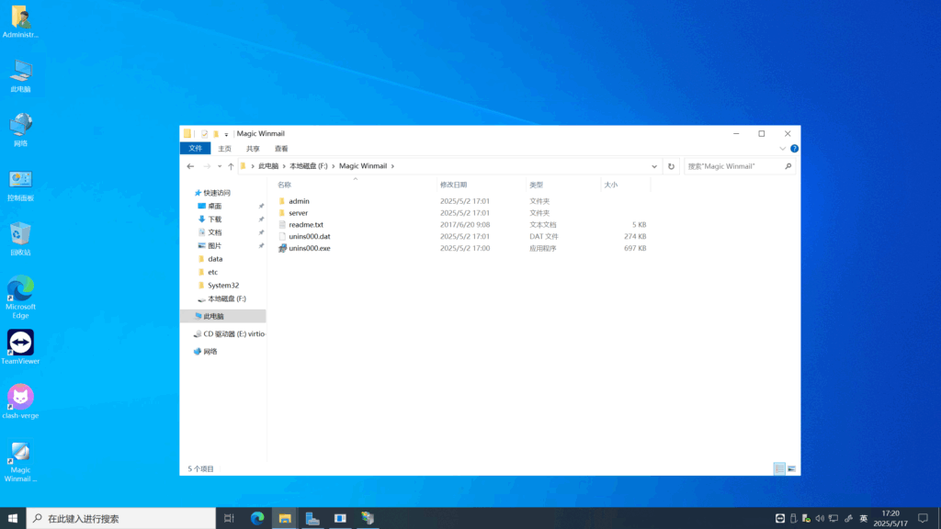Open the Customize Quick Access Toolbar dropdown

point(226,134)
